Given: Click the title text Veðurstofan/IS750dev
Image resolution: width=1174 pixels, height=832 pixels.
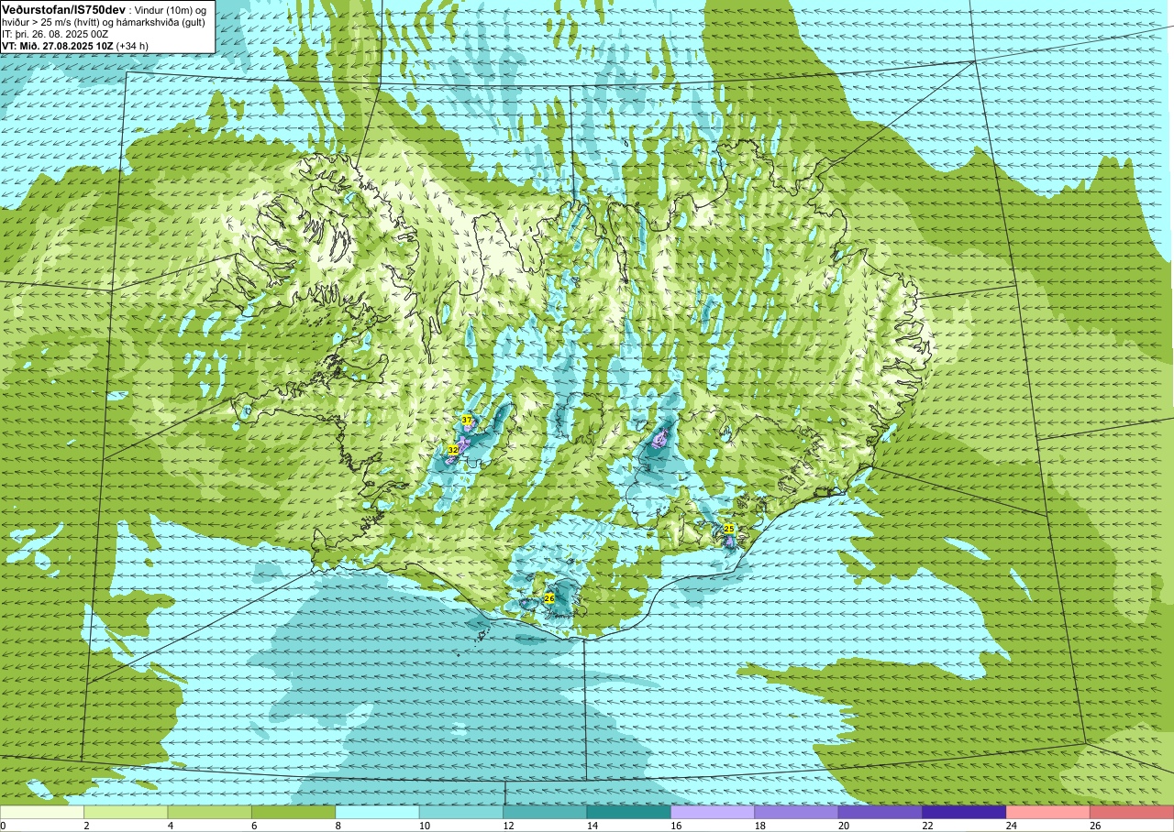Looking at the screenshot, I should click(x=64, y=9).
